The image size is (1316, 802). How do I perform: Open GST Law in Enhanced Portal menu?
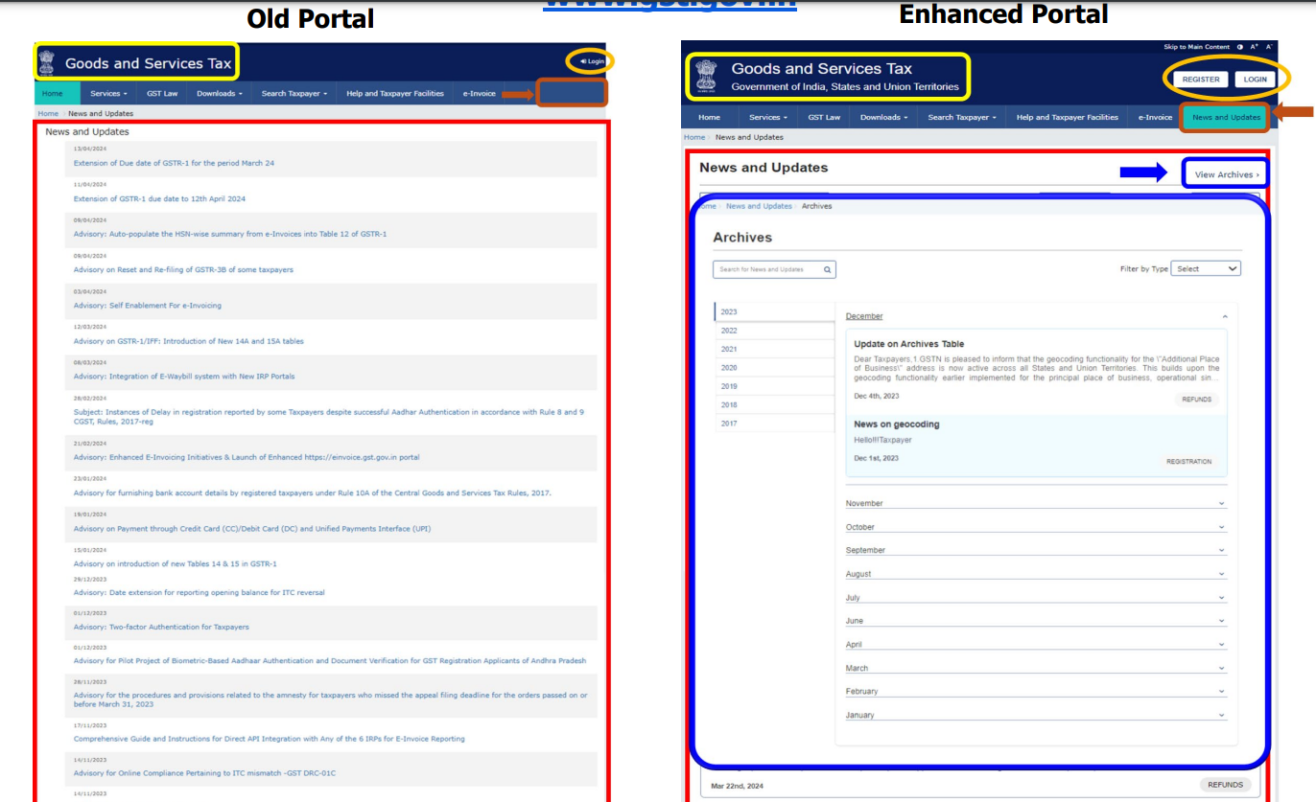(x=824, y=117)
